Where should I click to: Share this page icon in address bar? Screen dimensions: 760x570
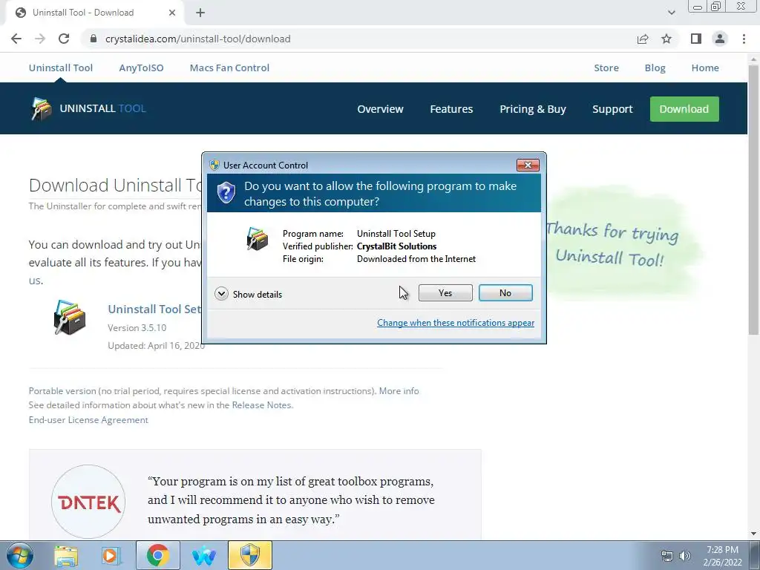(x=643, y=39)
